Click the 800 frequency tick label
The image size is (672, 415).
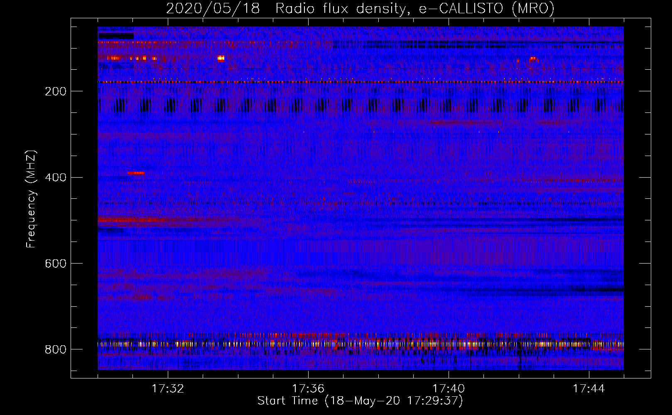coord(56,349)
